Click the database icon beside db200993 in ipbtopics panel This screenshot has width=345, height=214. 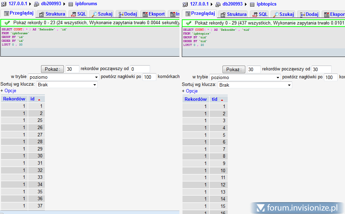pos(218,4)
